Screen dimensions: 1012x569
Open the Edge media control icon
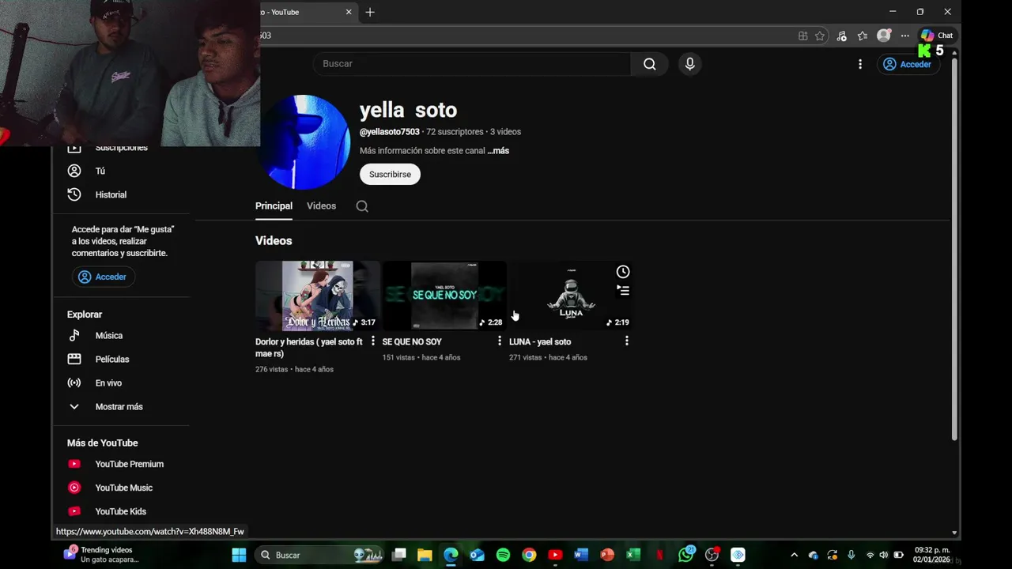coord(841,36)
